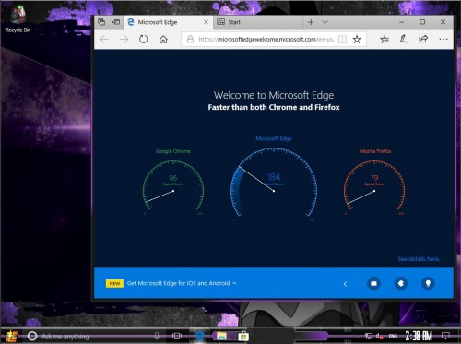Add notes with the pen icon

pyautogui.click(x=404, y=40)
